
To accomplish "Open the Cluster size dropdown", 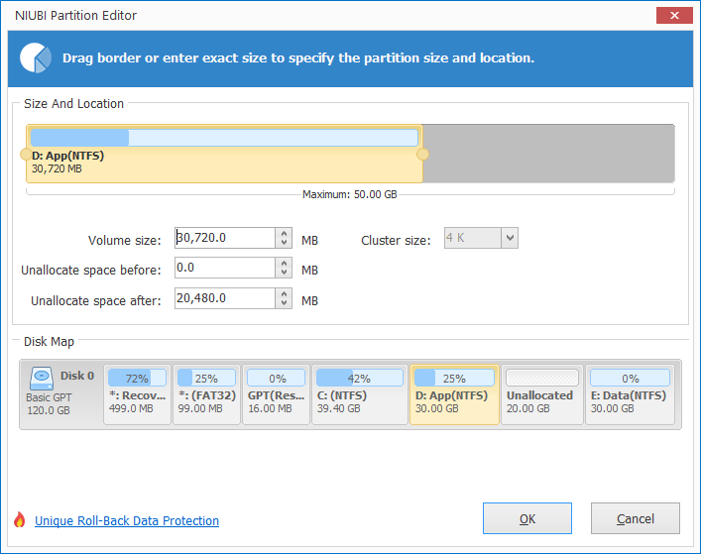I will [x=510, y=238].
